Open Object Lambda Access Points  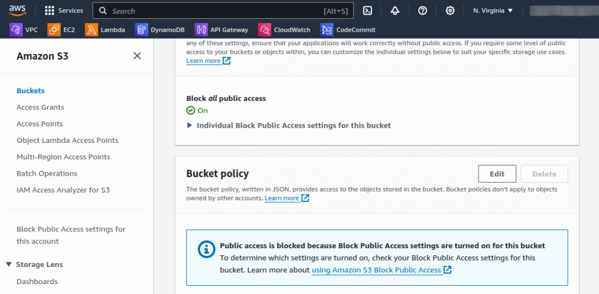tap(68, 141)
